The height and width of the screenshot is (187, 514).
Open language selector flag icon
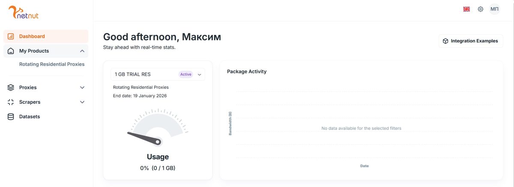click(x=466, y=9)
